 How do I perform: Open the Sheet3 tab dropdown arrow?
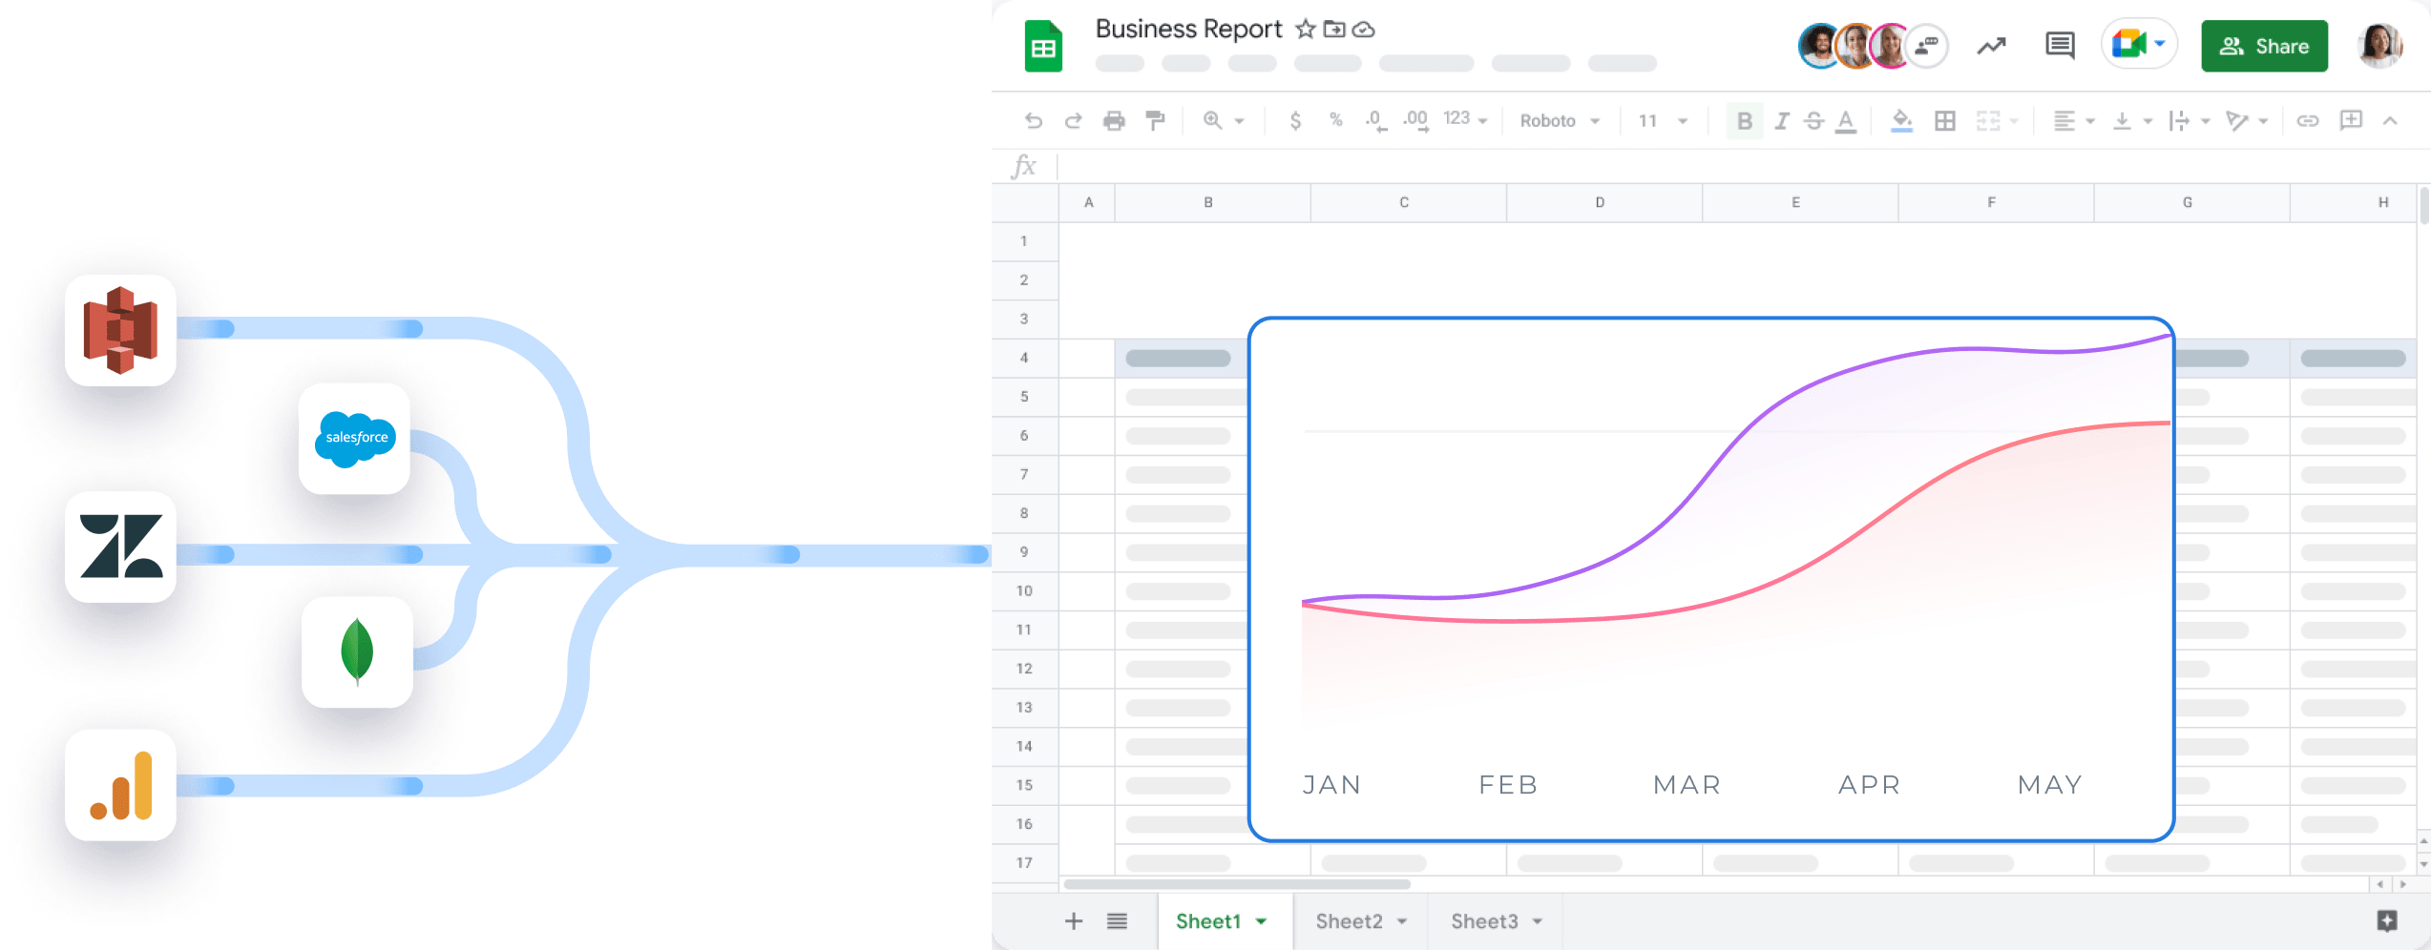coord(1538,921)
